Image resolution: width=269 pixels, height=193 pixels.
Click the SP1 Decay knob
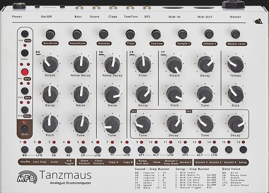pos(174,124)
